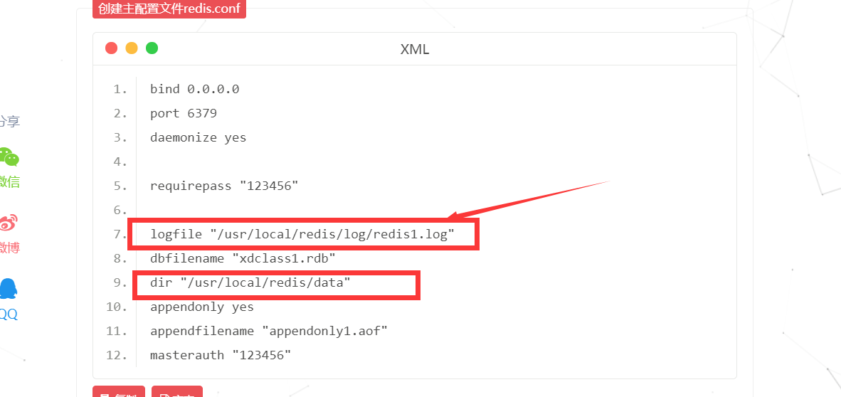Click the 复制 copy button below code
Image resolution: width=841 pixels, height=397 pixels.
pyautogui.click(x=119, y=391)
